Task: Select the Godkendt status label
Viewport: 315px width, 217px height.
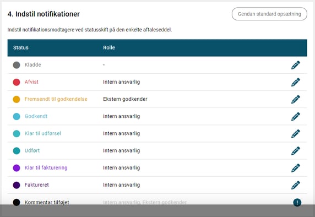Action: [x=36, y=116]
